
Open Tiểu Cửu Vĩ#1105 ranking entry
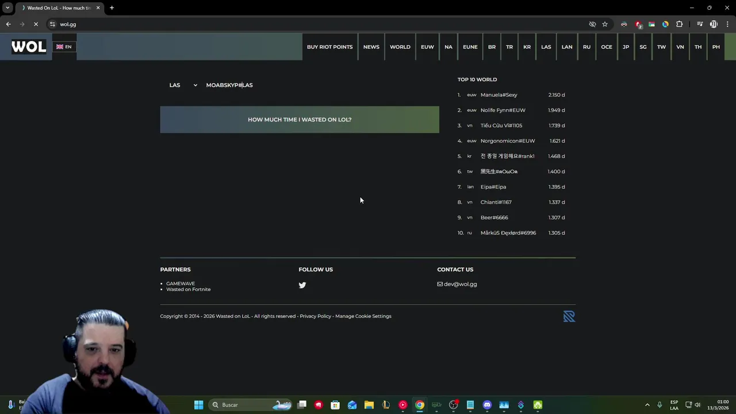point(501,125)
